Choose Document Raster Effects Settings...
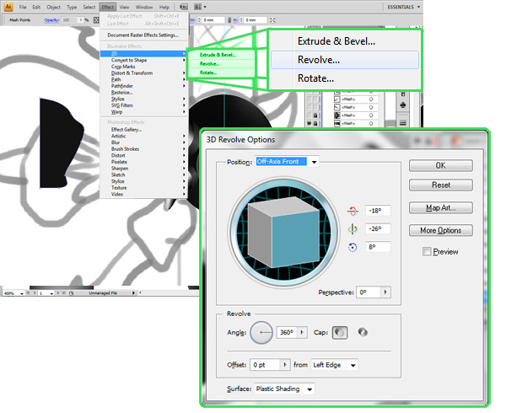The image size is (506, 413). coord(143,35)
